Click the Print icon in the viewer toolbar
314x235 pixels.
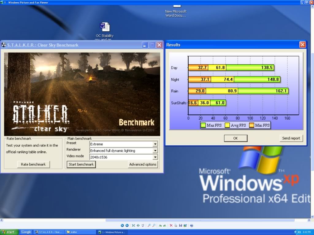tap(176, 226)
